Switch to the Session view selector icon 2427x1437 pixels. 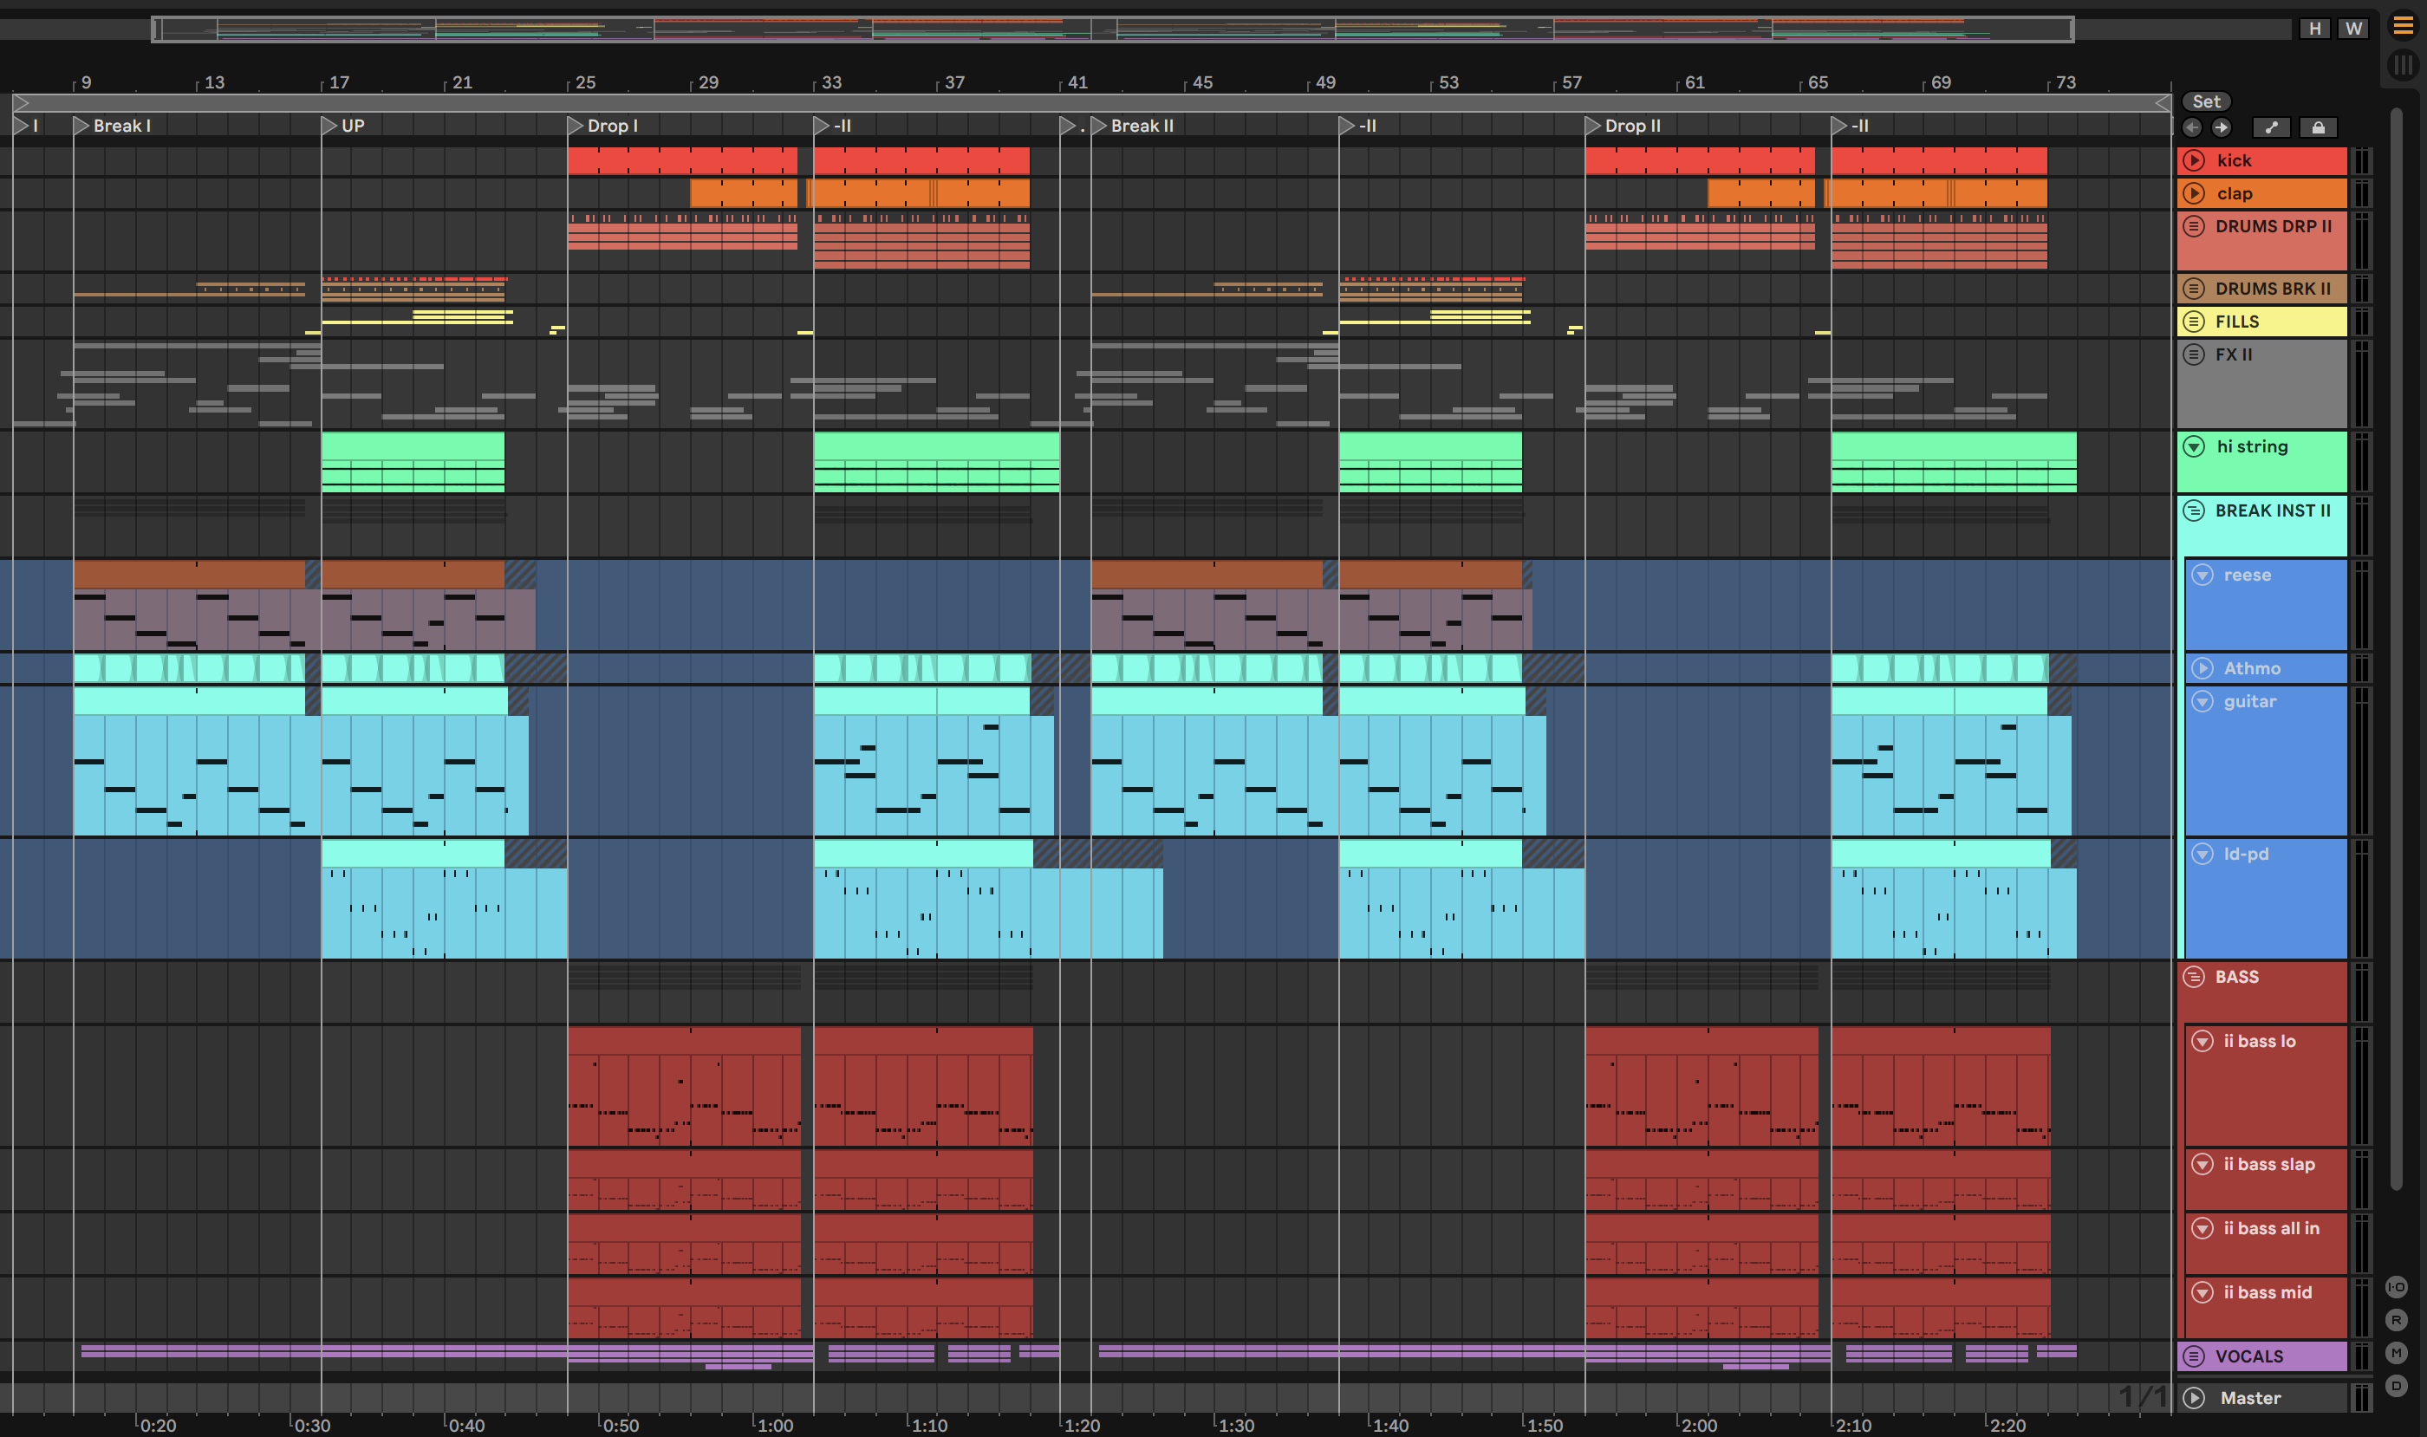[x=2403, y=65]
